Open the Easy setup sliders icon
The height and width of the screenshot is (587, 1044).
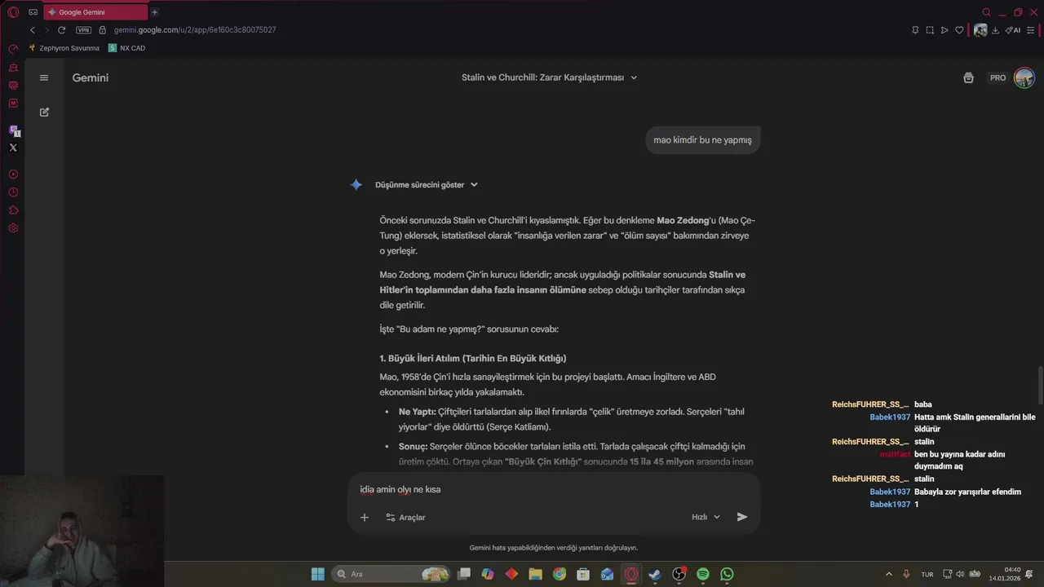(x=1031, y=30)
